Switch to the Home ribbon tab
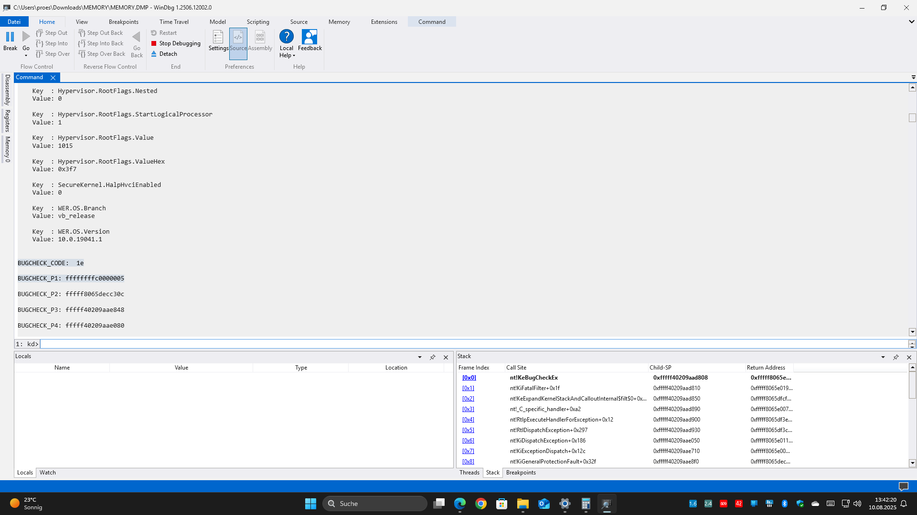917x515 pixels. tap(47, 21)
